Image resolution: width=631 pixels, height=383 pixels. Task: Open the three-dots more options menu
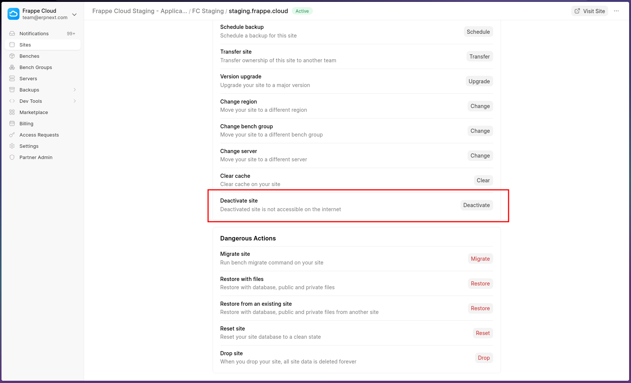tap(616, 11)
